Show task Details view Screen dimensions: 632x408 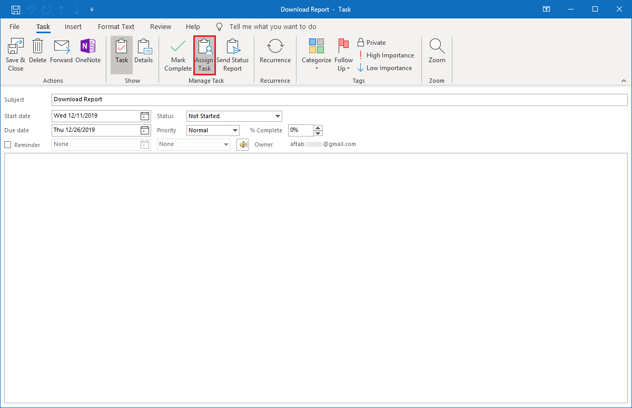point(144,51)
